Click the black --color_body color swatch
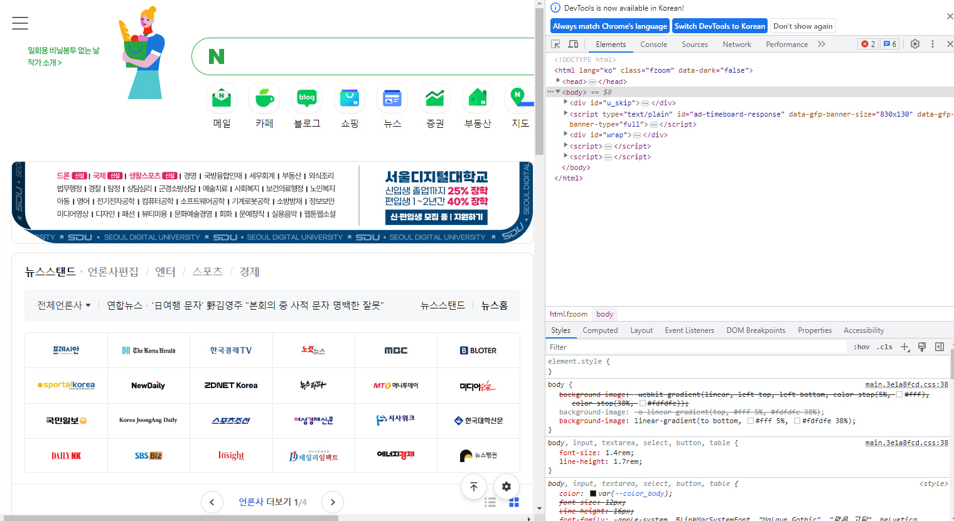The height and width of the screenshot is (521, 954). coord(593,493)
